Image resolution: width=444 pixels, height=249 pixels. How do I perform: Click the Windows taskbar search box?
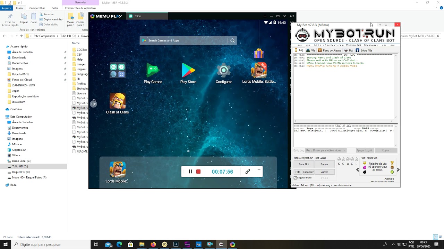click(51, 245)
